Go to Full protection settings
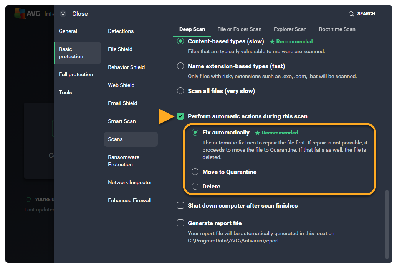Screen dimensions: 397x267 pyautogui.click(x=76, y=75)
